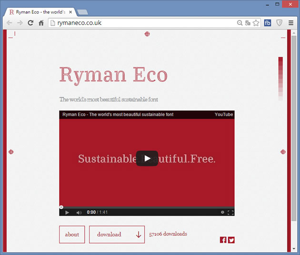Reload the Ryman Eco page
This screenshot has width=300, height=255.
point(30,23)
